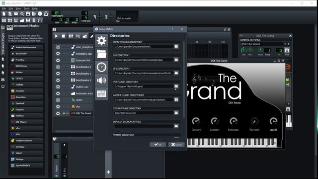Browse for default soundfont file
This screenshot has width=318, height=179.
pos(176,126)
